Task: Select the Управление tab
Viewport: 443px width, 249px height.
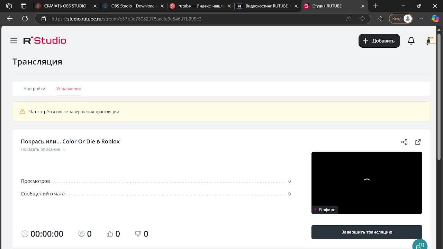Action: [69, 89]
